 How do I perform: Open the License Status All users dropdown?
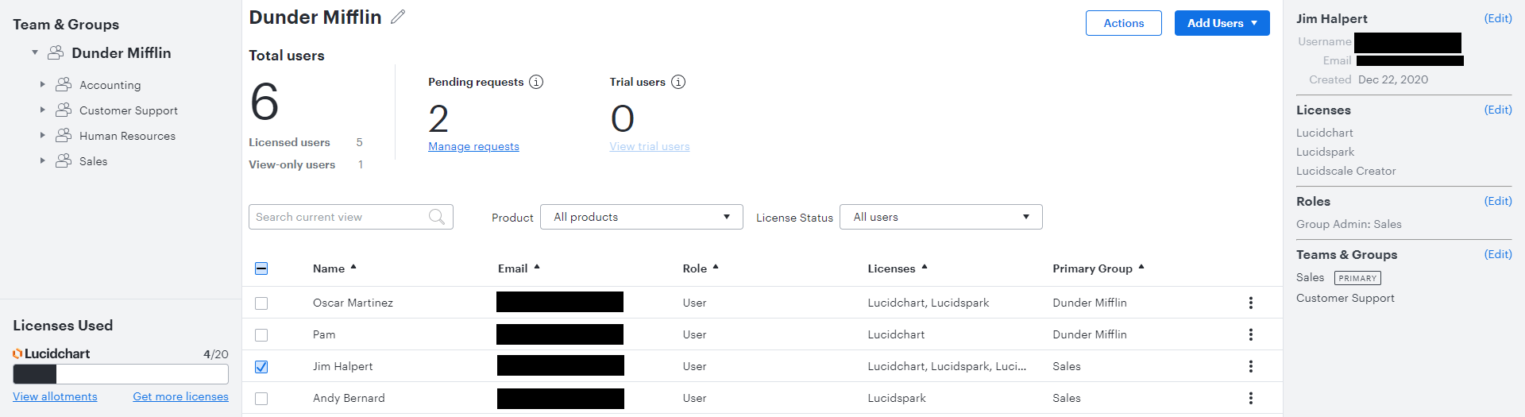(941, 217)
